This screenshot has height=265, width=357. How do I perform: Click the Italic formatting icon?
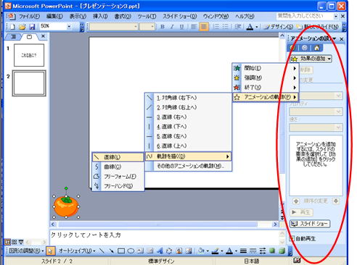coord(172,27)
